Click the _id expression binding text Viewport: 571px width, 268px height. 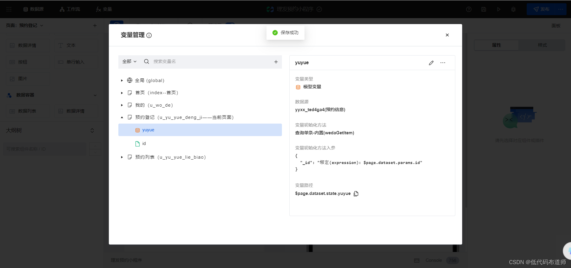tap(361, 163)
